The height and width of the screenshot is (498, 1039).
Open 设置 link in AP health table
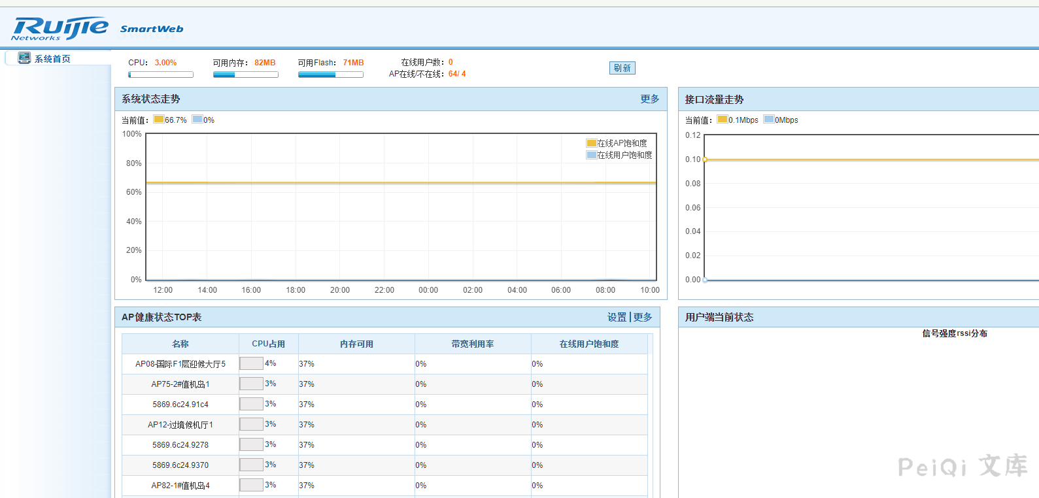pos(617,317)
